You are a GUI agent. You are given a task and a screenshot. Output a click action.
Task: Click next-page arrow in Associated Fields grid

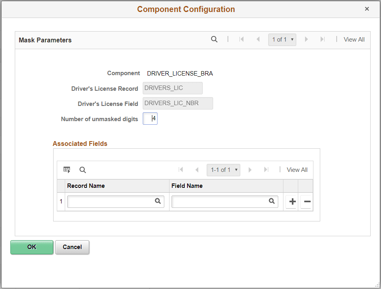(x=250, y=169)
